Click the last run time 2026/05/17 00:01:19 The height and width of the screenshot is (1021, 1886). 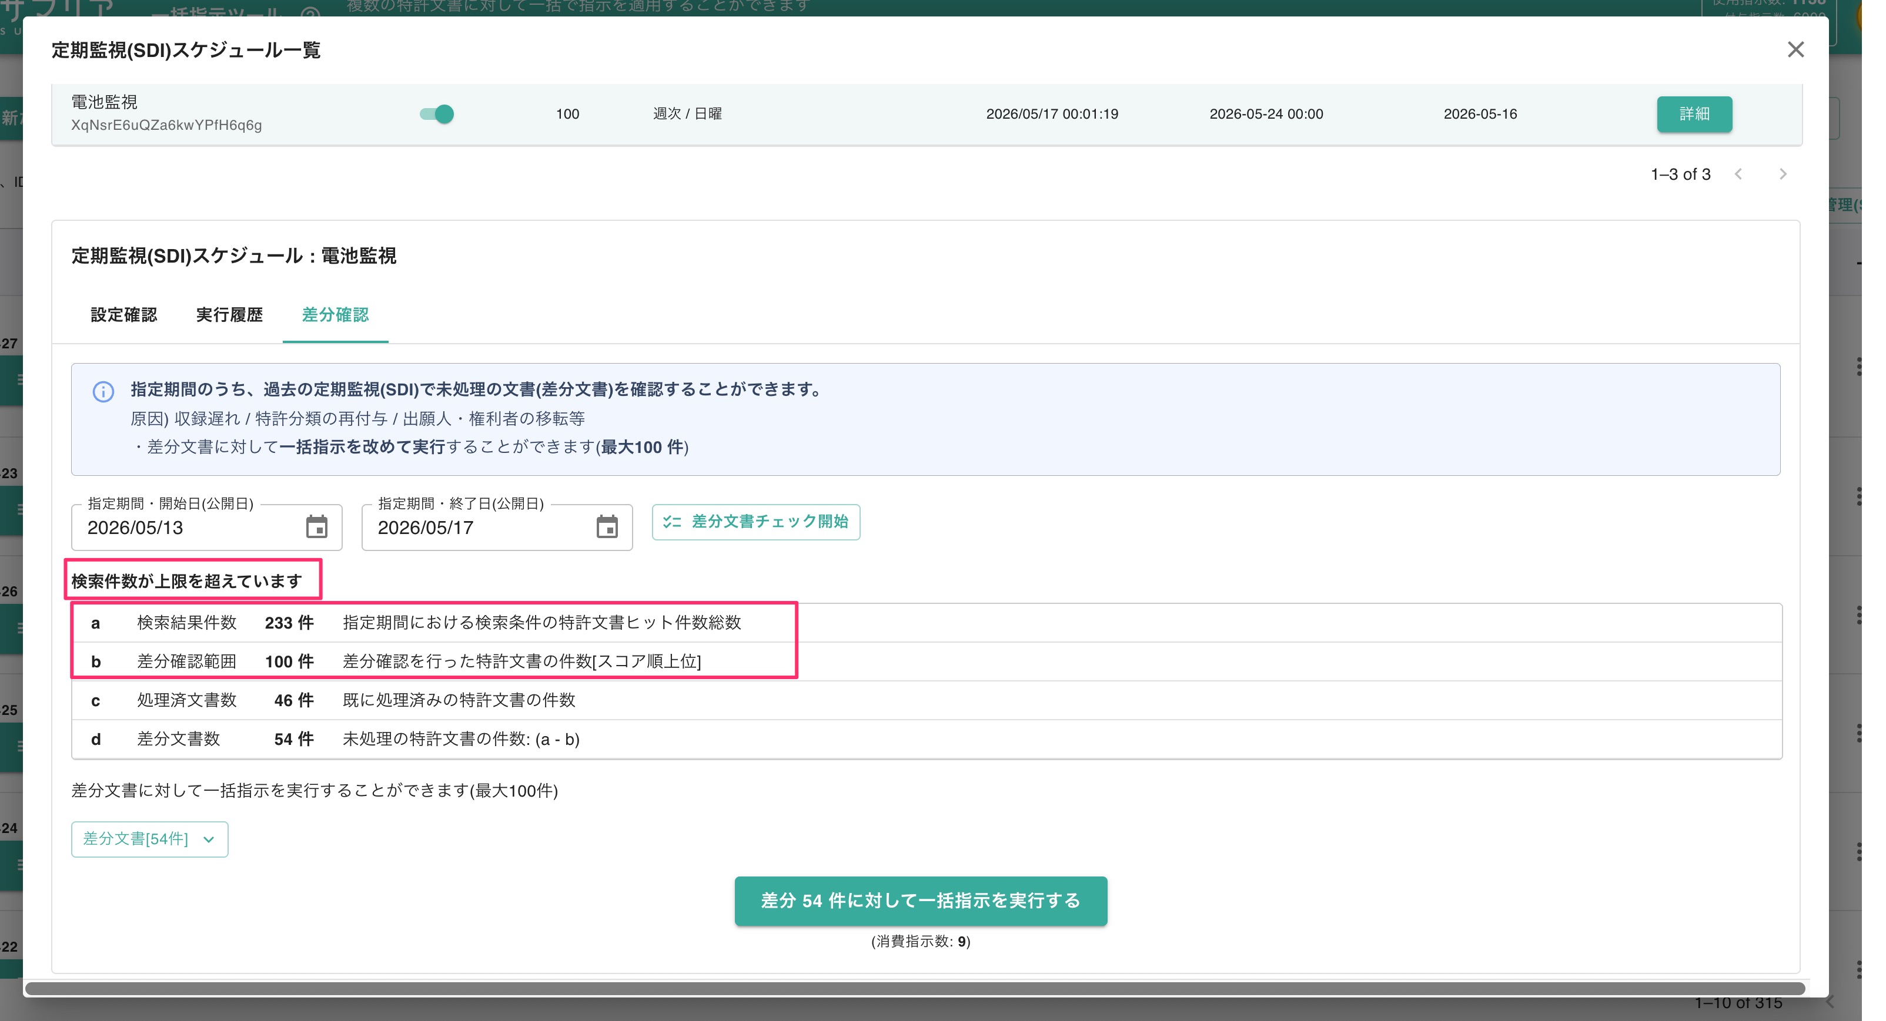coord(1052,114)
